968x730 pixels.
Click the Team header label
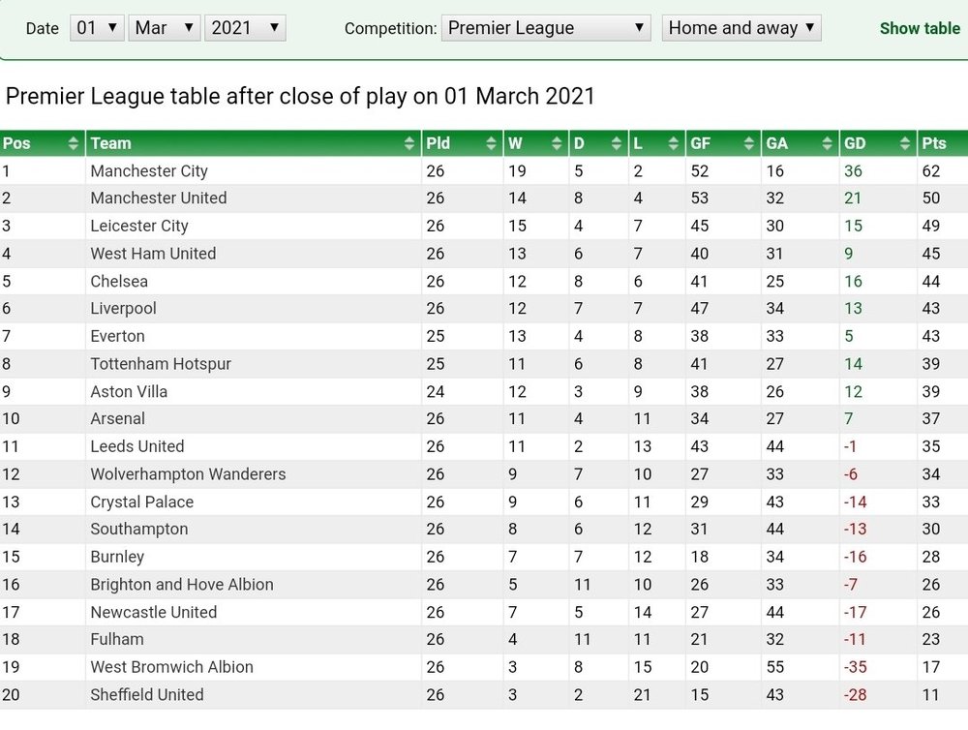click(110, 143)
